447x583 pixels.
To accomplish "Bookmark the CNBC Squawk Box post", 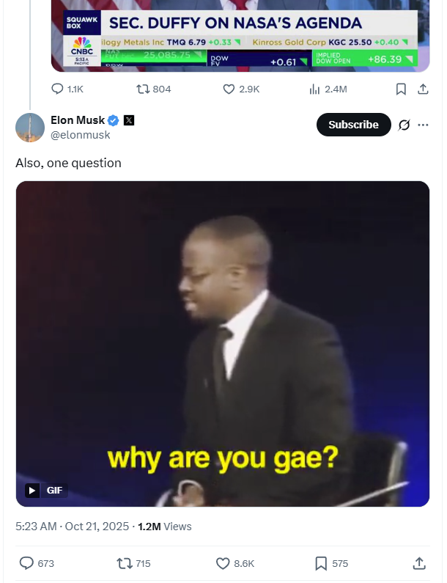I will click(401, 89).
